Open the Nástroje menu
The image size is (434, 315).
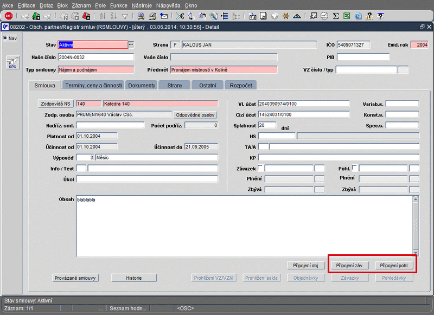(142, 5)
